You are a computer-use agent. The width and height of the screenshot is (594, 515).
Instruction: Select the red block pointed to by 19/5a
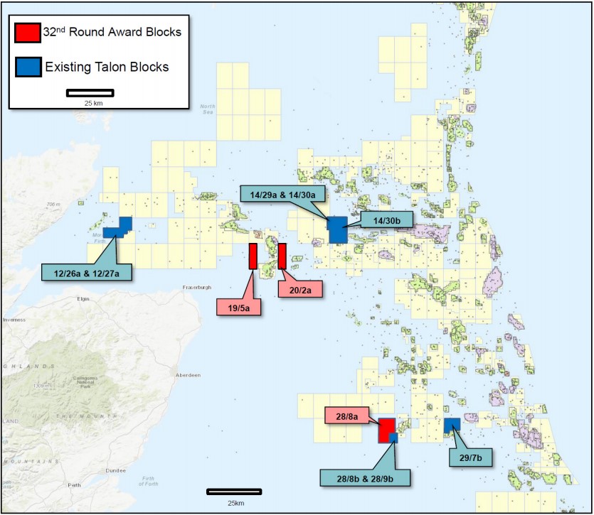pyautogui.click(x=253, y=256)
